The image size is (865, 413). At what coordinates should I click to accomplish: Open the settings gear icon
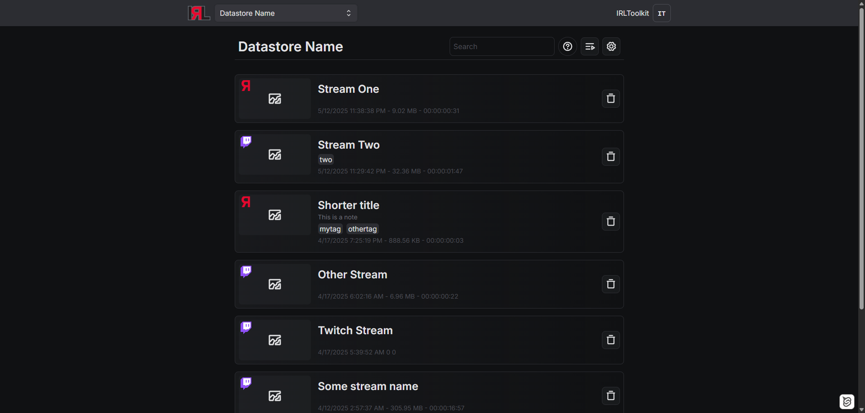(x=611, y=46)
